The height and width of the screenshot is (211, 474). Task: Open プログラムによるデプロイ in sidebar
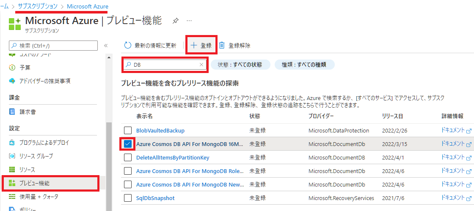44,143
